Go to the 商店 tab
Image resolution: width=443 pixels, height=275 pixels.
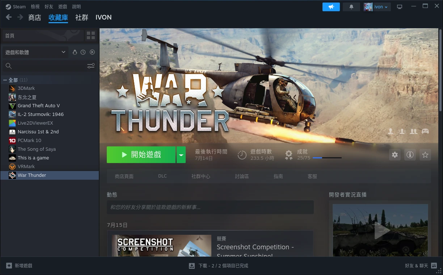pos(35,17)
